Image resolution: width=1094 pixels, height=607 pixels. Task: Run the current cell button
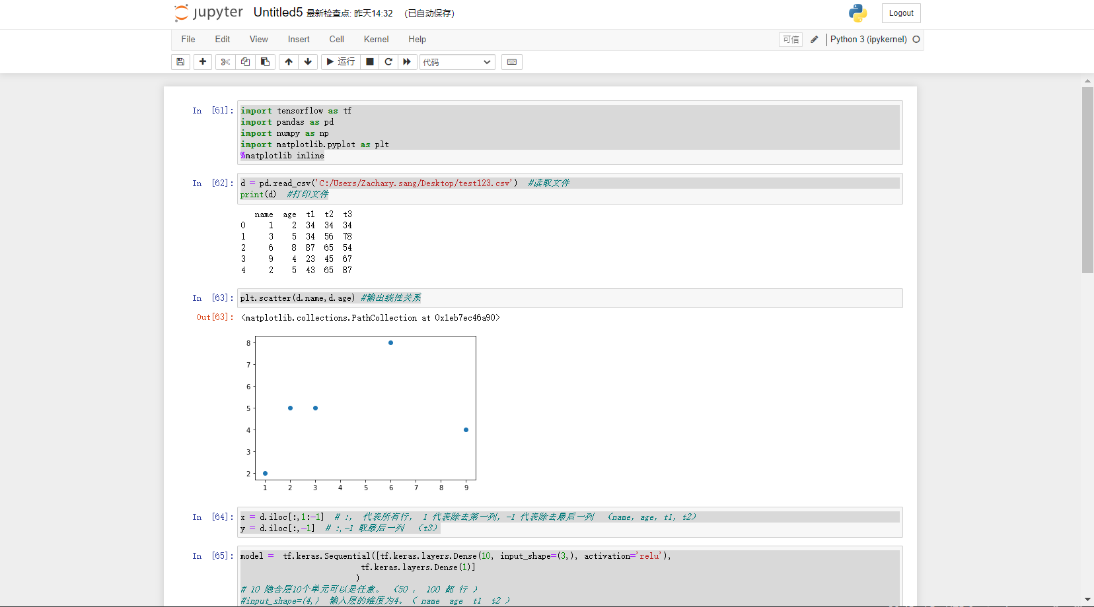(341, 62)
